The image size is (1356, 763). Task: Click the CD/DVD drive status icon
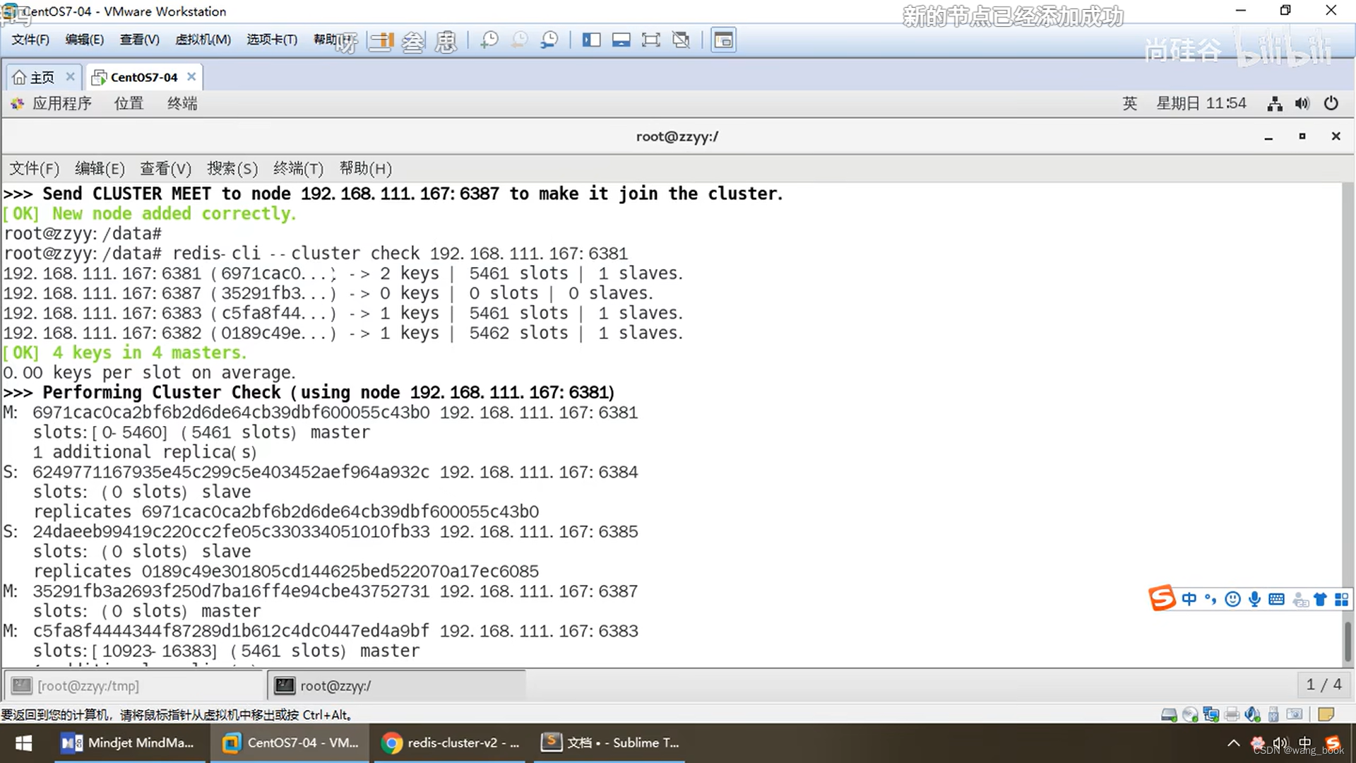coord(1190,715)
